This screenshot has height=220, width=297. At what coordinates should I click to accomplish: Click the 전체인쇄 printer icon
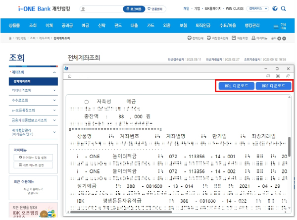[x=189, y=38]
